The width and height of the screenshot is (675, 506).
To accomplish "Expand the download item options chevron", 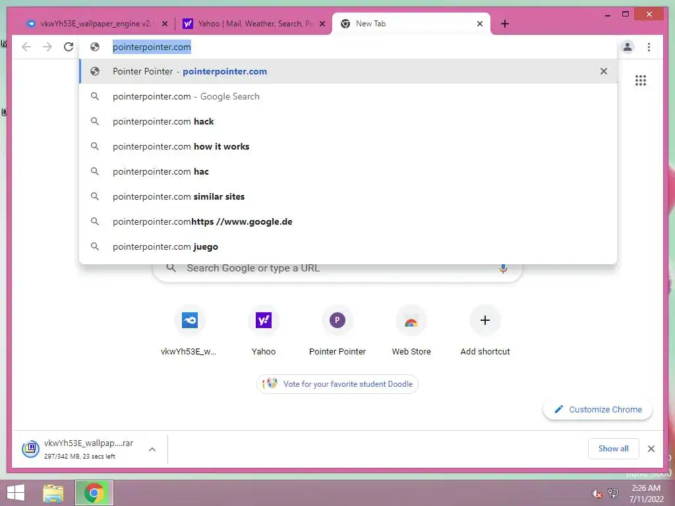I will click(152, 449).
